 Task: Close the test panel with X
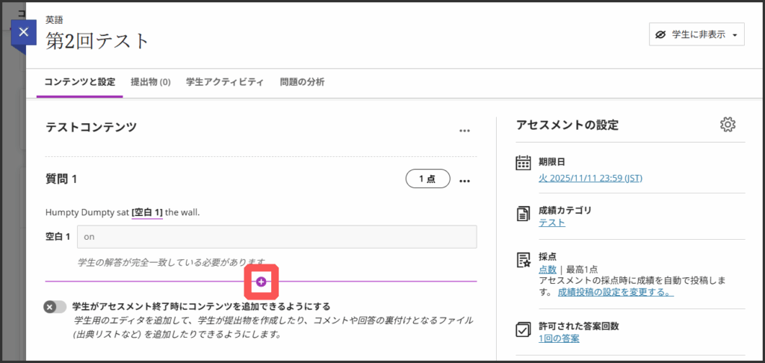click(24, 32)
